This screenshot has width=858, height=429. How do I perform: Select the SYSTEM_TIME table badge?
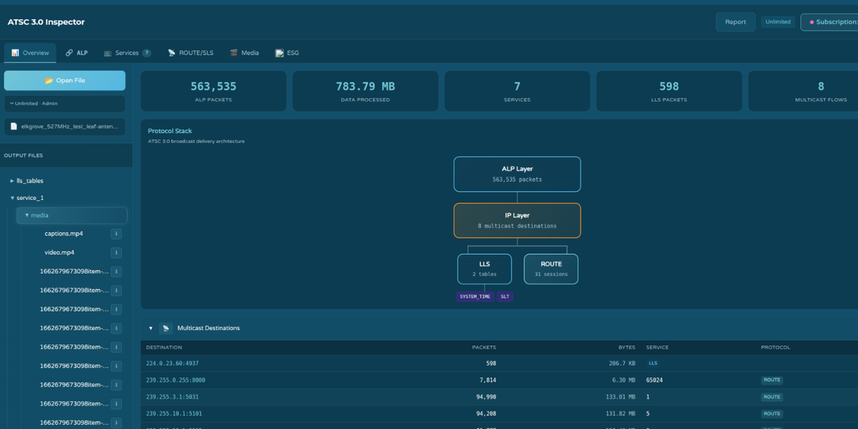point(475,296)
